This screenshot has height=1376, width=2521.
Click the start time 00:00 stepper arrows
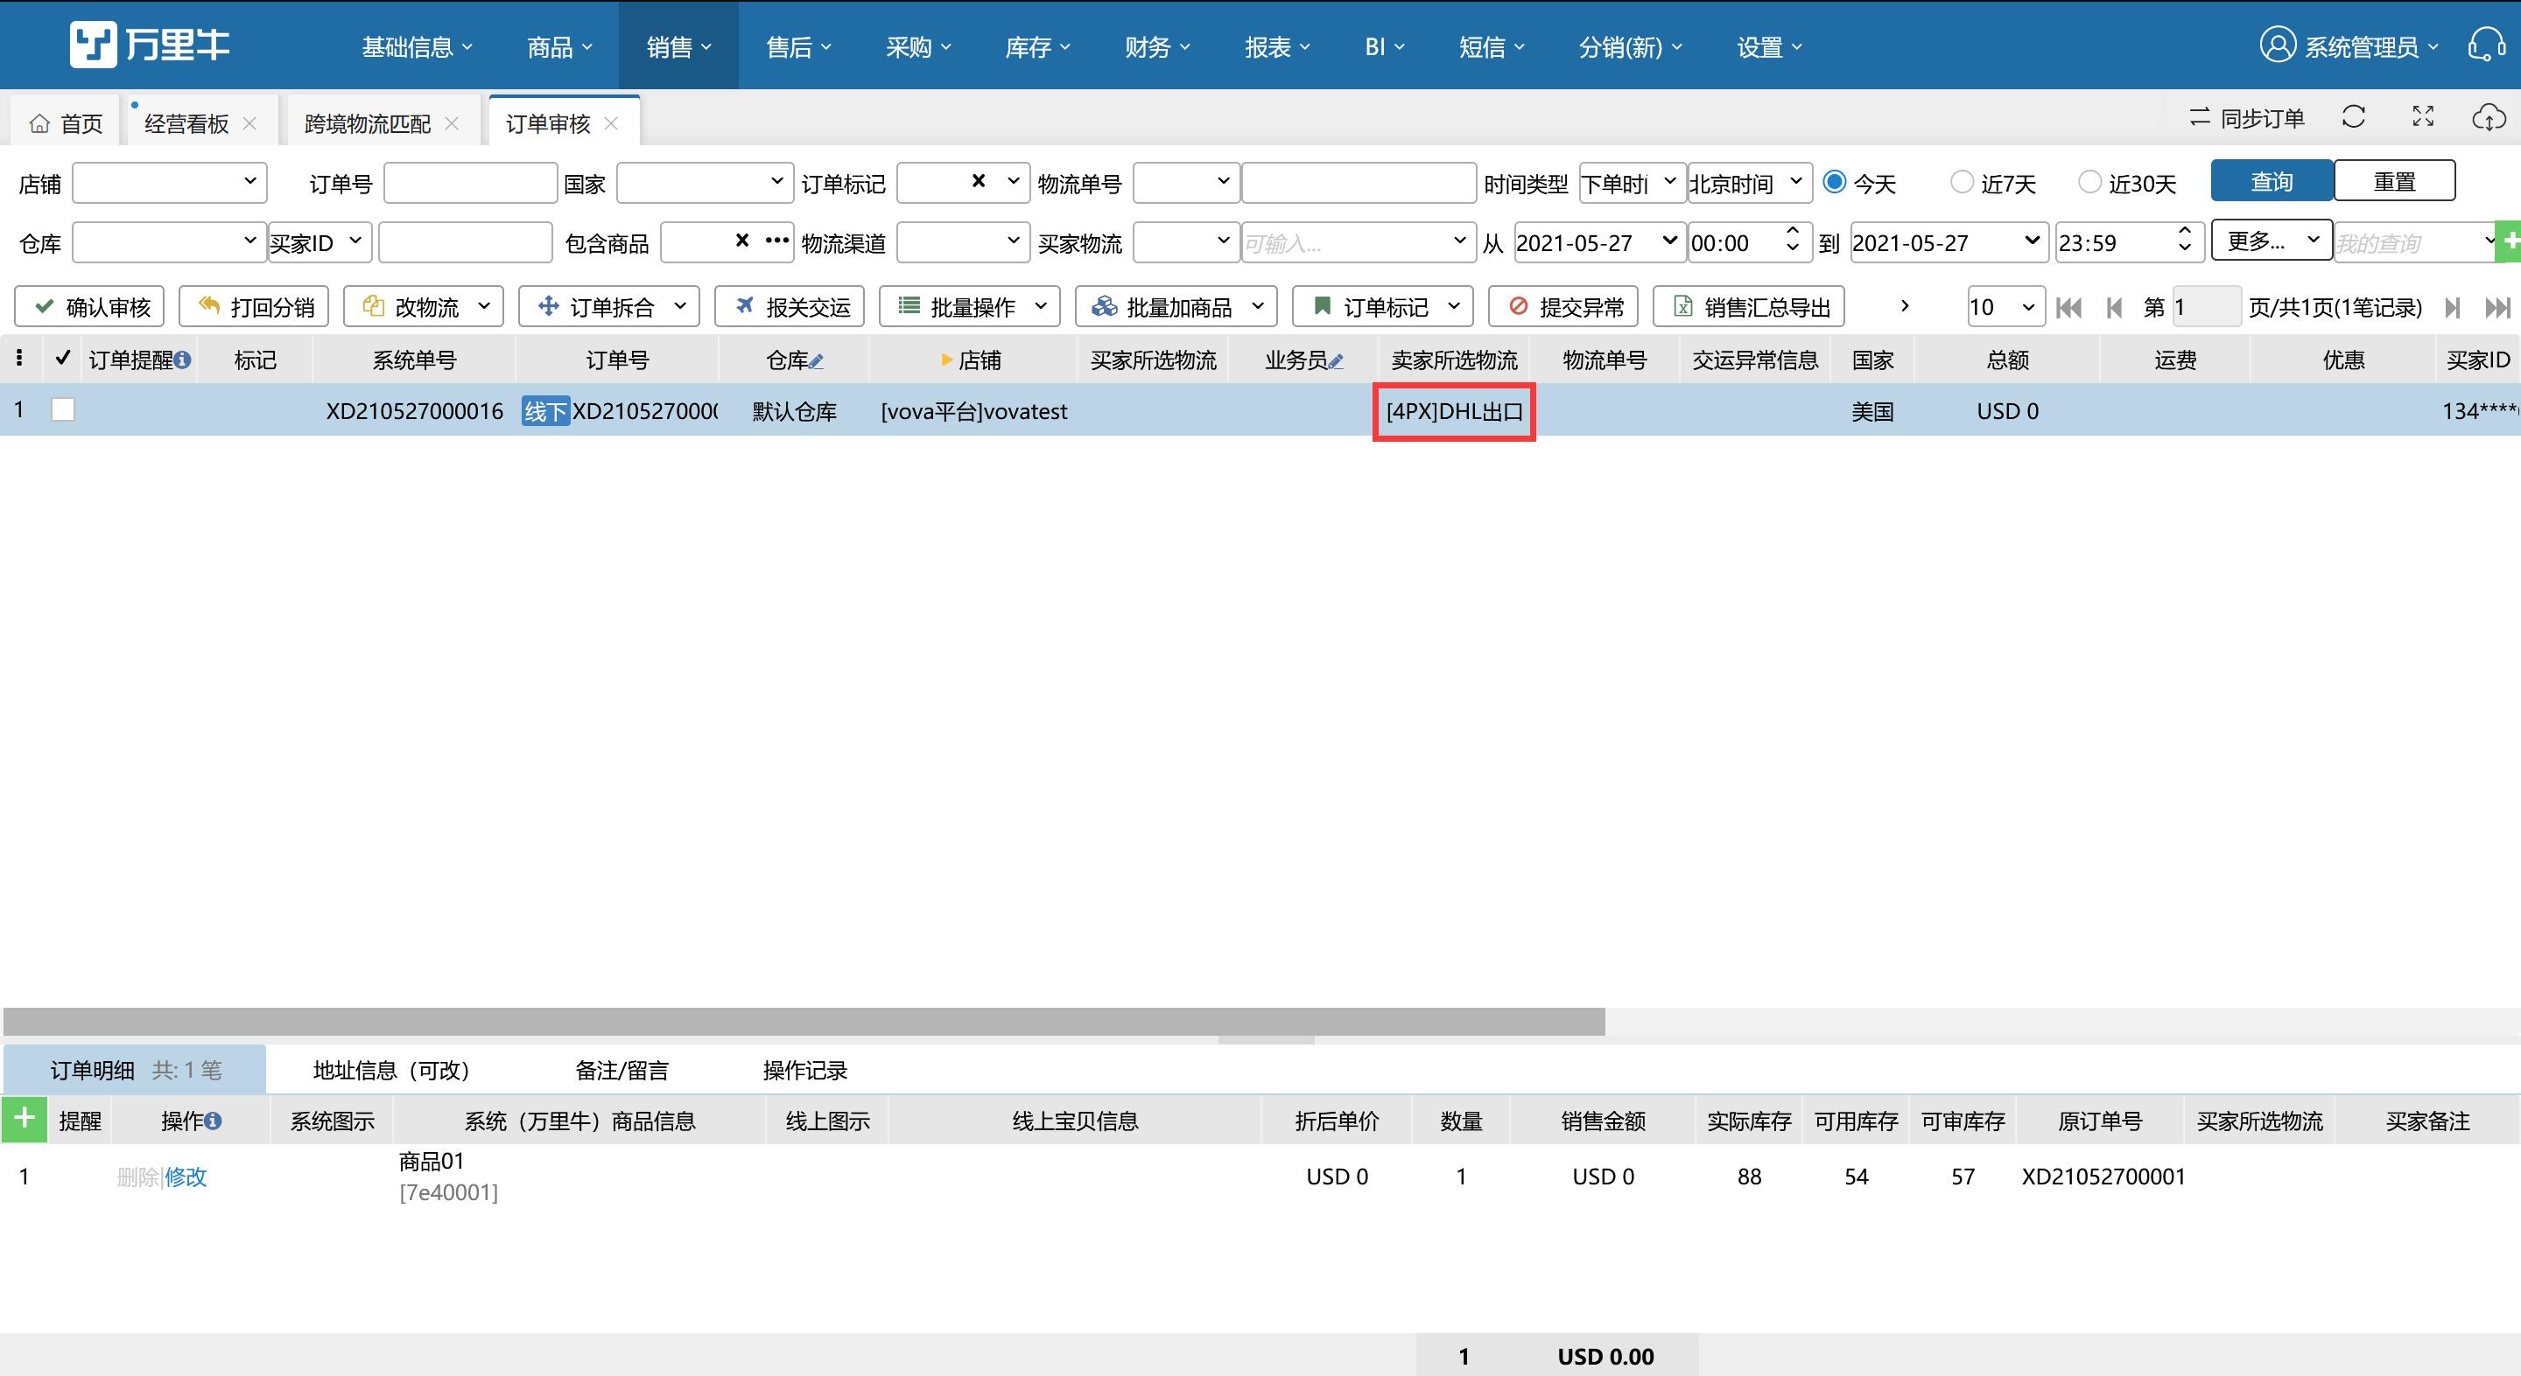click(x=1792, y=239)
